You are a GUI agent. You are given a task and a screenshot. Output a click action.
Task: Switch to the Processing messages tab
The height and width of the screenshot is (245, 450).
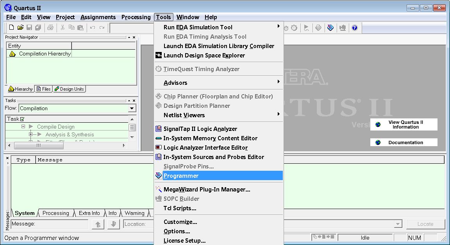[x=56, y=213]
